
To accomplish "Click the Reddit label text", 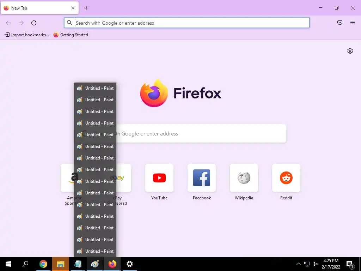I will [x=286, y=198].
